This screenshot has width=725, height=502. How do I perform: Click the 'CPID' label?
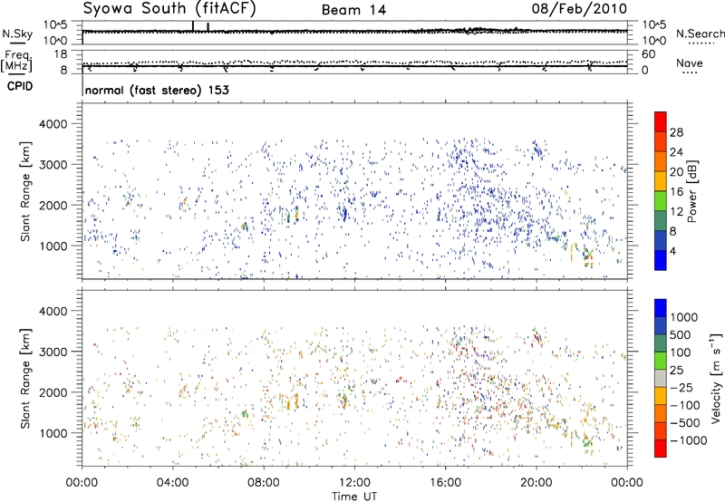pos(20,86)
